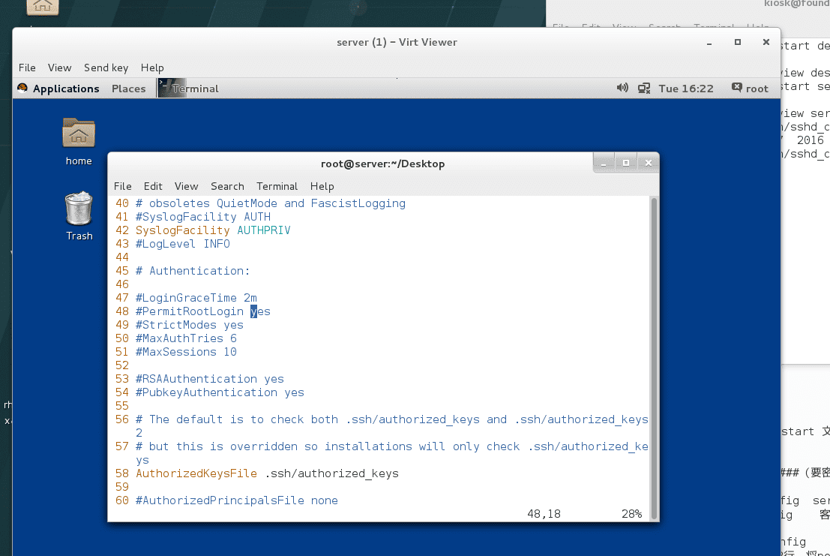Click '#SyslogFacility AUTH' on line 41
The image size is (830, 556).
point(203,217)
